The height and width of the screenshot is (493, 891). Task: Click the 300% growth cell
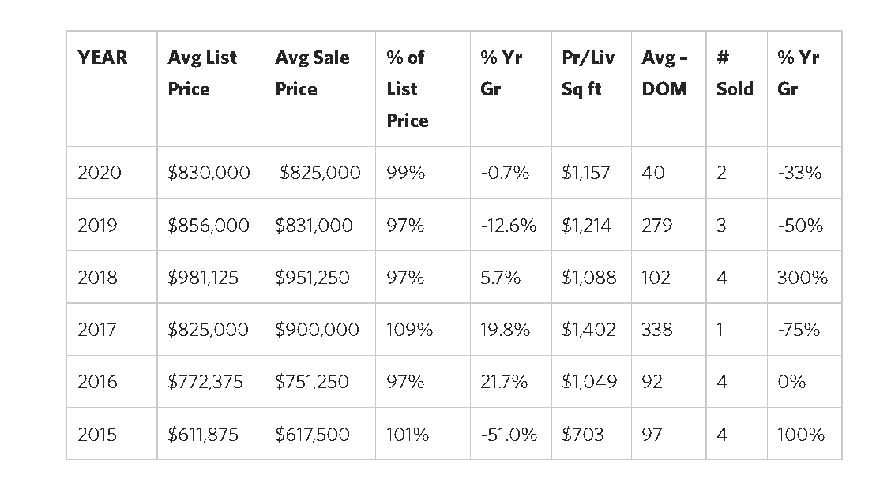(802, 277)
